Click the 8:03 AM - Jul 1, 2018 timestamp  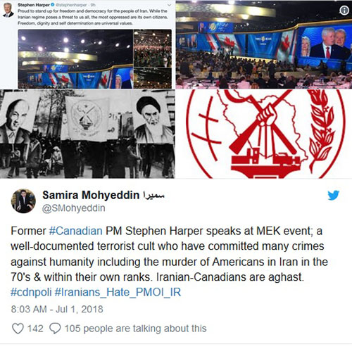57,309
